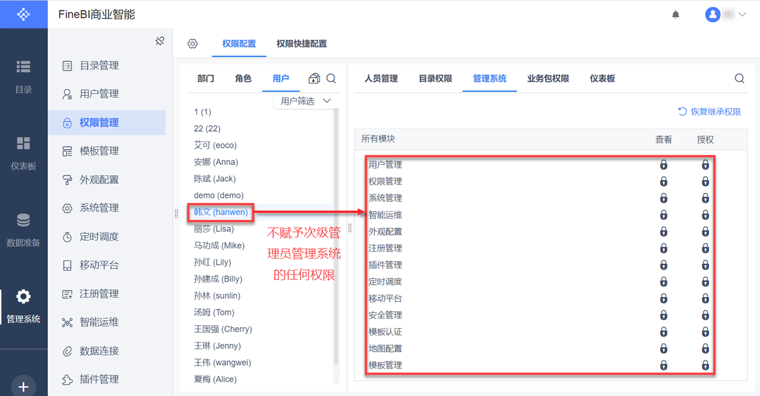760x396 pixels.
Task: Toggle 授权 lock for 模板认证 module
Action: [x=705, y=332]
